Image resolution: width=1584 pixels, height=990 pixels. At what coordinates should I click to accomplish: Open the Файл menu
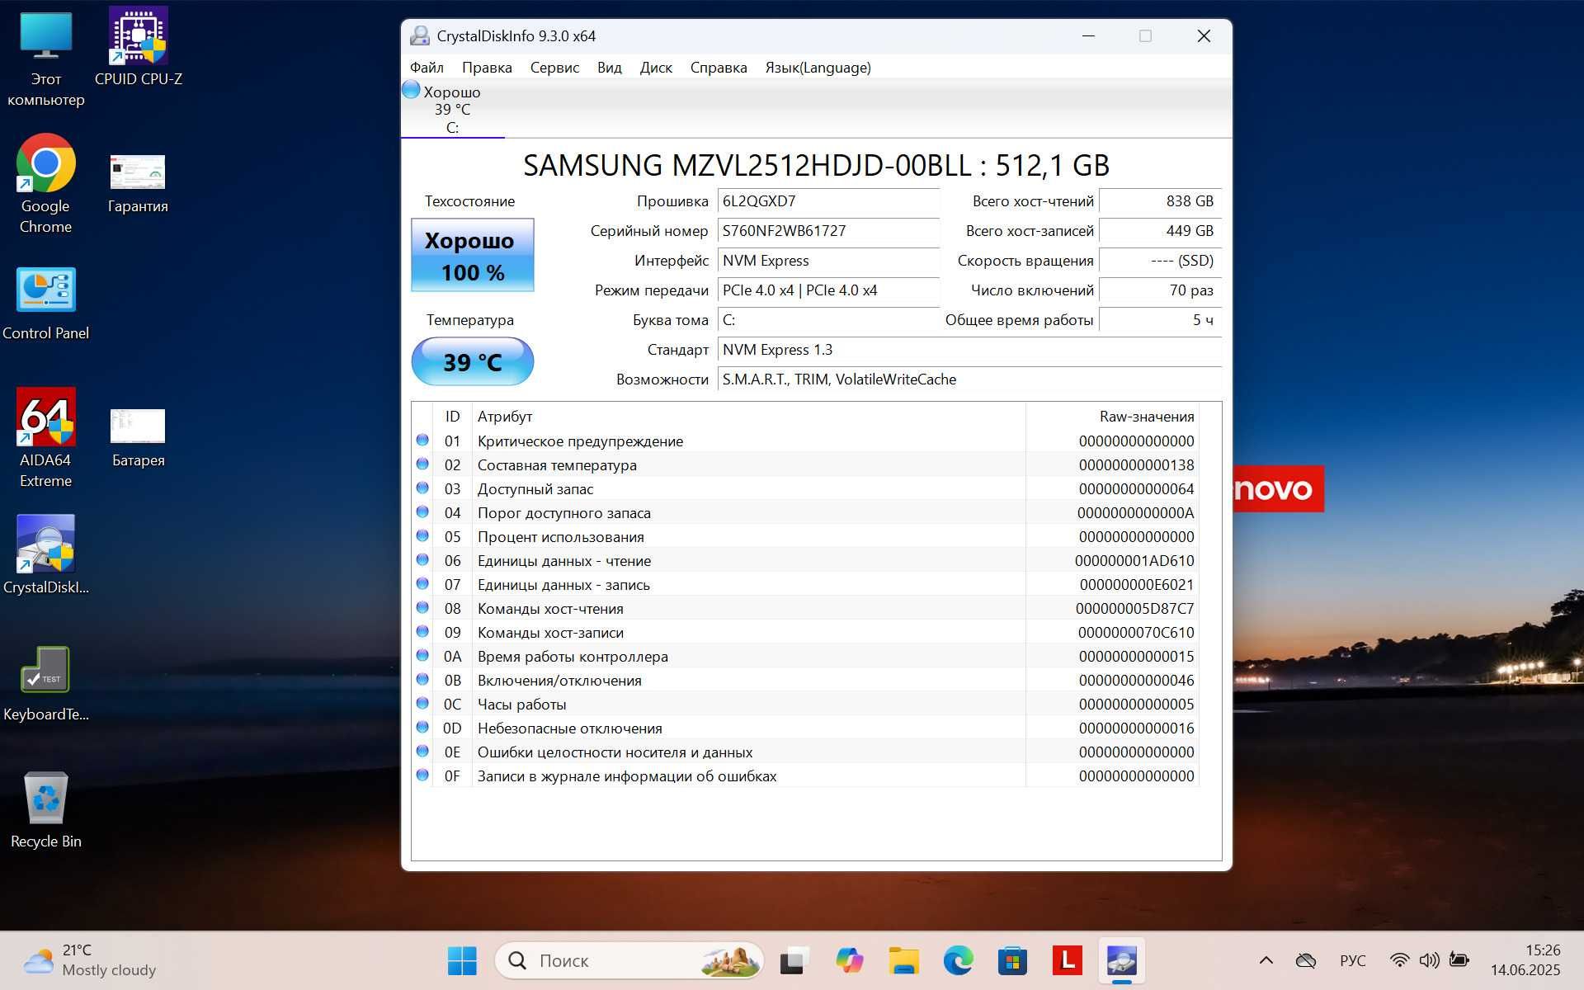click(x=427, y=68)
